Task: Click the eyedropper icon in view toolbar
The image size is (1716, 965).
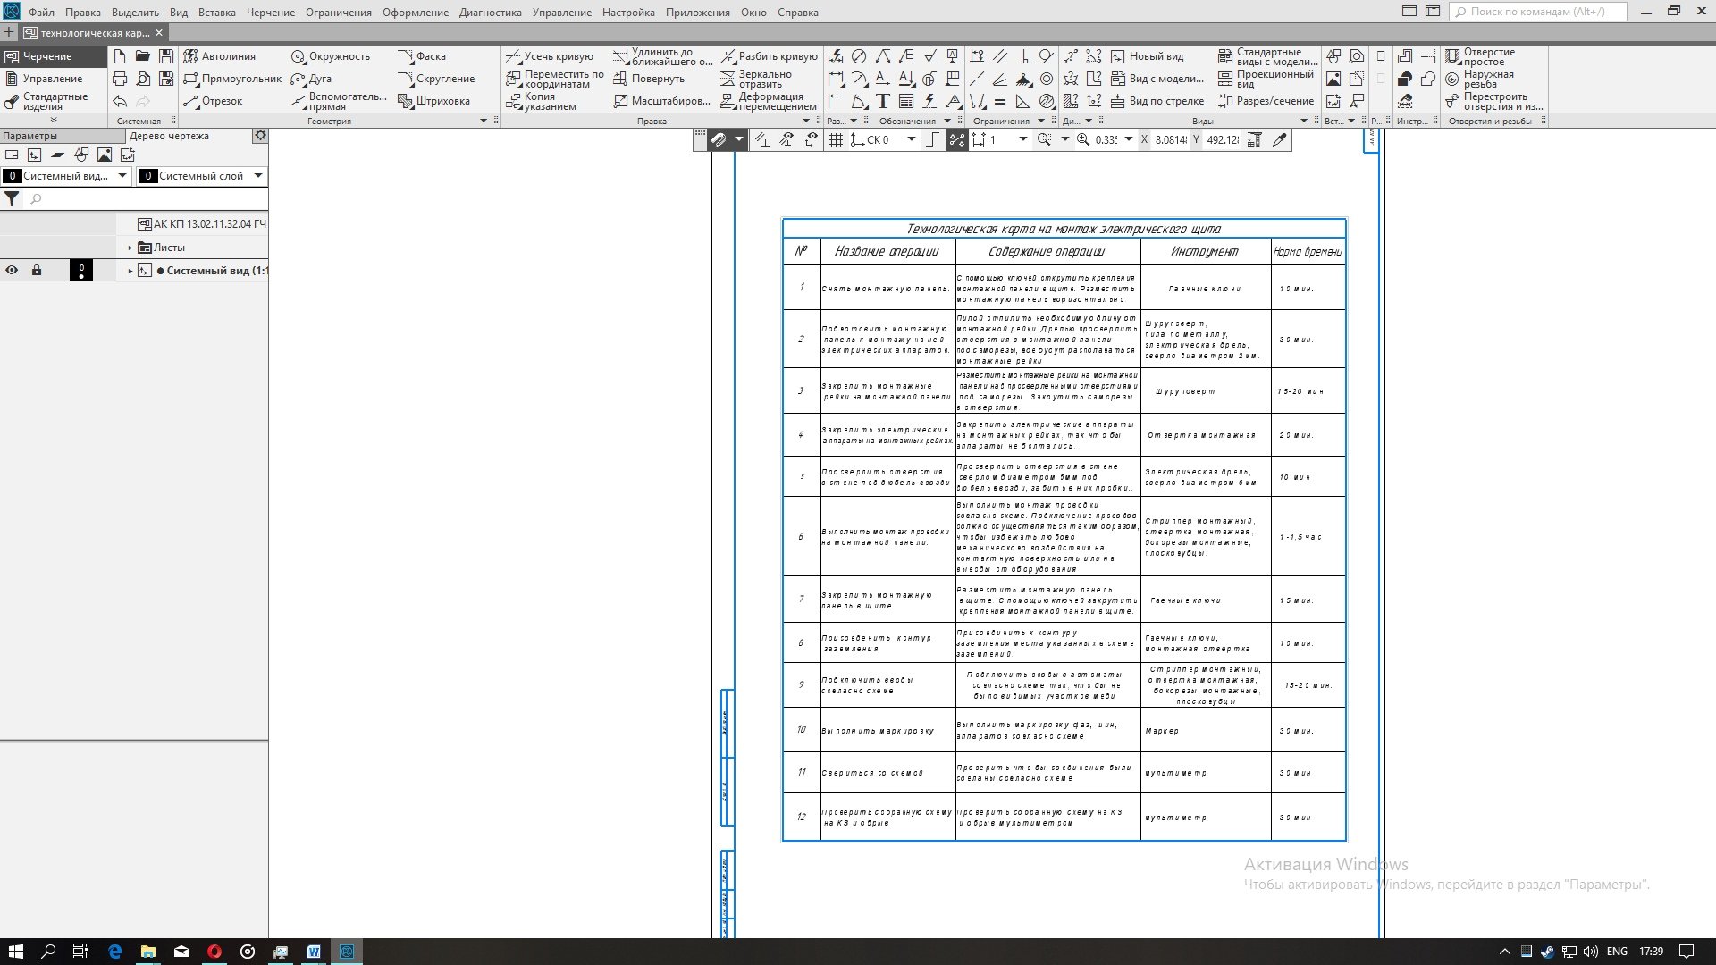Action: point(1280,140)
